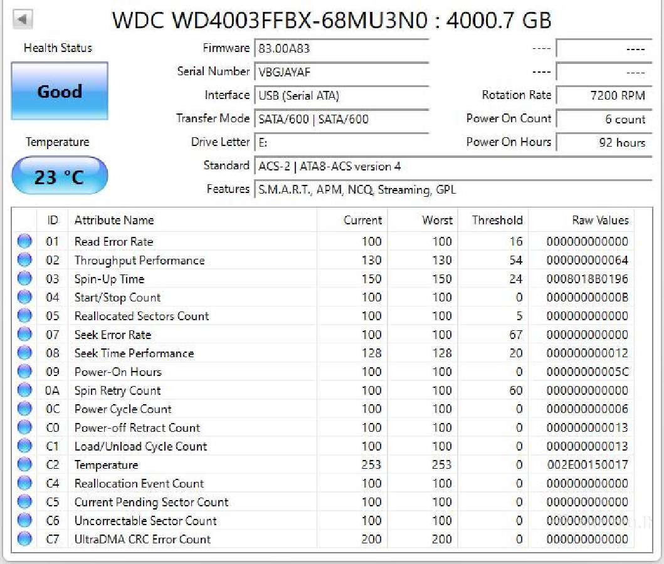Click the disk title WDC WD4003FFBX-68MU3N0
The image size is (664, 564).
[270, 20]
